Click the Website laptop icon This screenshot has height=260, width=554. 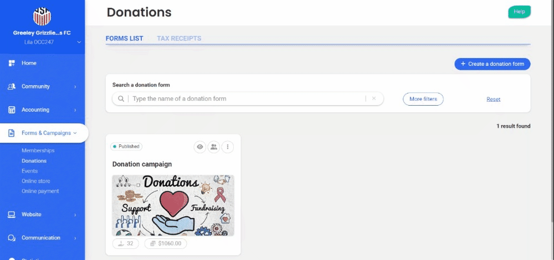(12, 215)
